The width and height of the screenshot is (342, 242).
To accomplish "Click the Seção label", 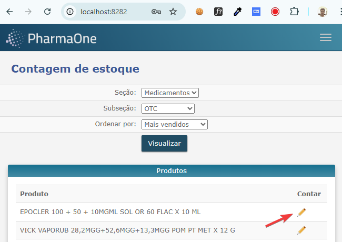I will (125, 93).
